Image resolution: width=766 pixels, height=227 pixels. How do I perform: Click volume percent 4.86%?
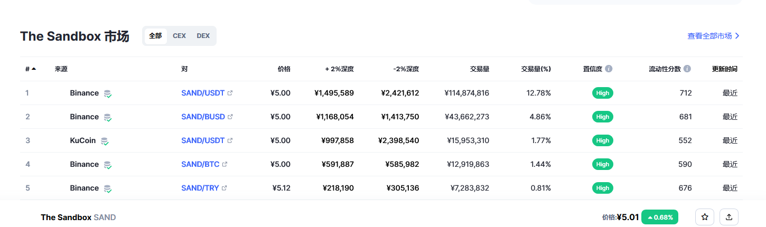(540, 117)
